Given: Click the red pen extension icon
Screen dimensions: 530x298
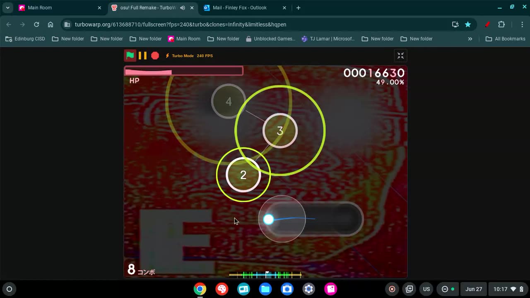Looking at the screenshot, I should (x=488, y=24).
